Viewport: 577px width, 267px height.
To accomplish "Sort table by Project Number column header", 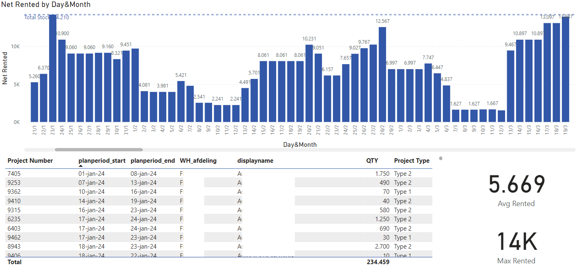I will (x=30, y=161).
